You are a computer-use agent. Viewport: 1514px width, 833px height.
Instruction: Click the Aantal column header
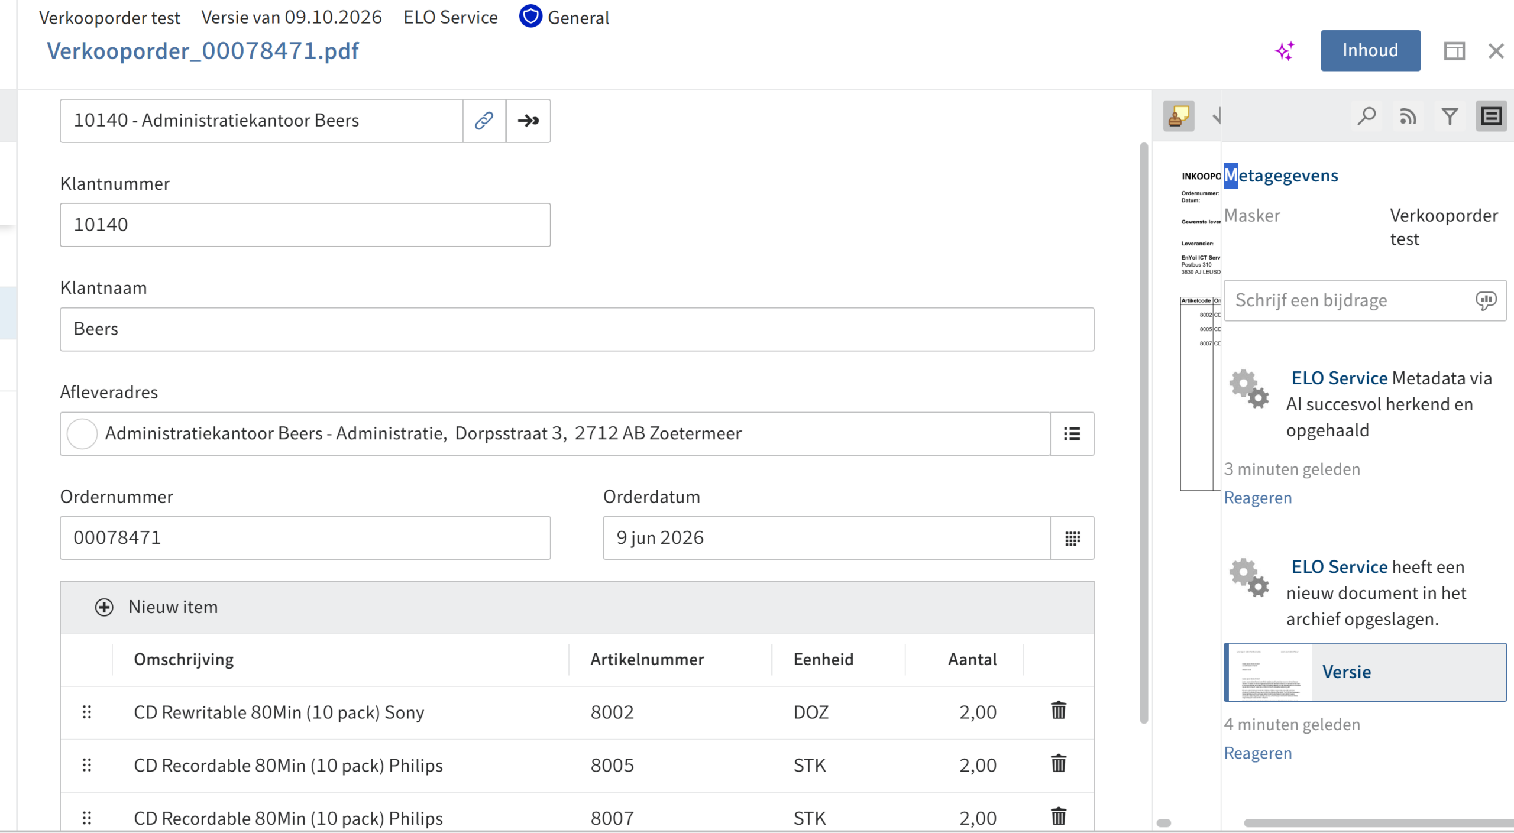point(972,659)
